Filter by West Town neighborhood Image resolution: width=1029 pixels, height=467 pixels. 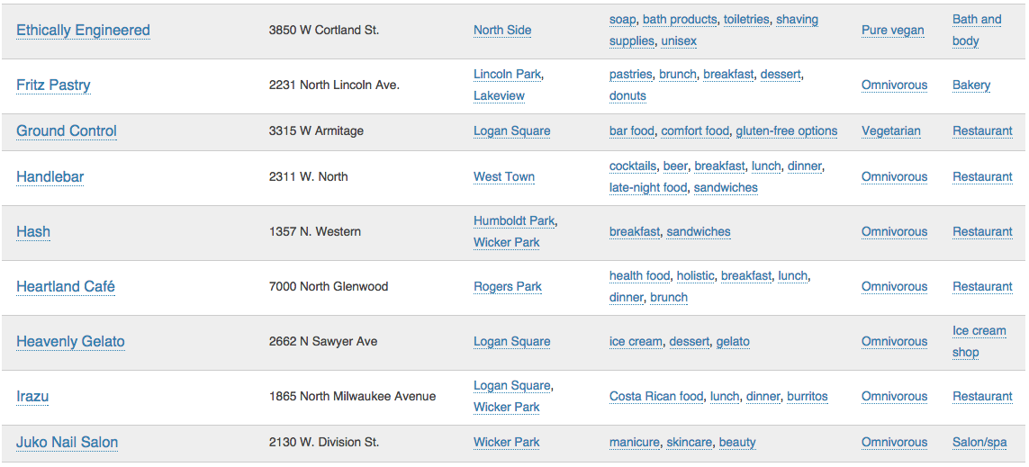[504, 177]
